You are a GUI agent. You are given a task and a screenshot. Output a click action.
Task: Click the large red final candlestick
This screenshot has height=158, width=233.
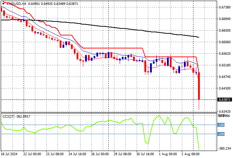[x=199, y=86]
